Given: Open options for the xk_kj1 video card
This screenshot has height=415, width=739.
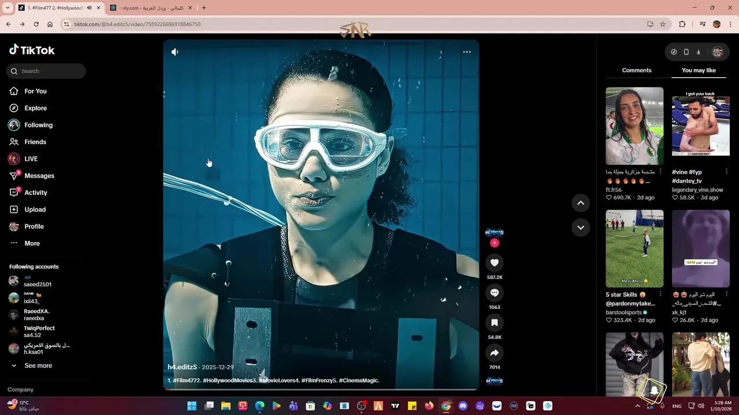Looking at the screenshot, I should [727, 295].
